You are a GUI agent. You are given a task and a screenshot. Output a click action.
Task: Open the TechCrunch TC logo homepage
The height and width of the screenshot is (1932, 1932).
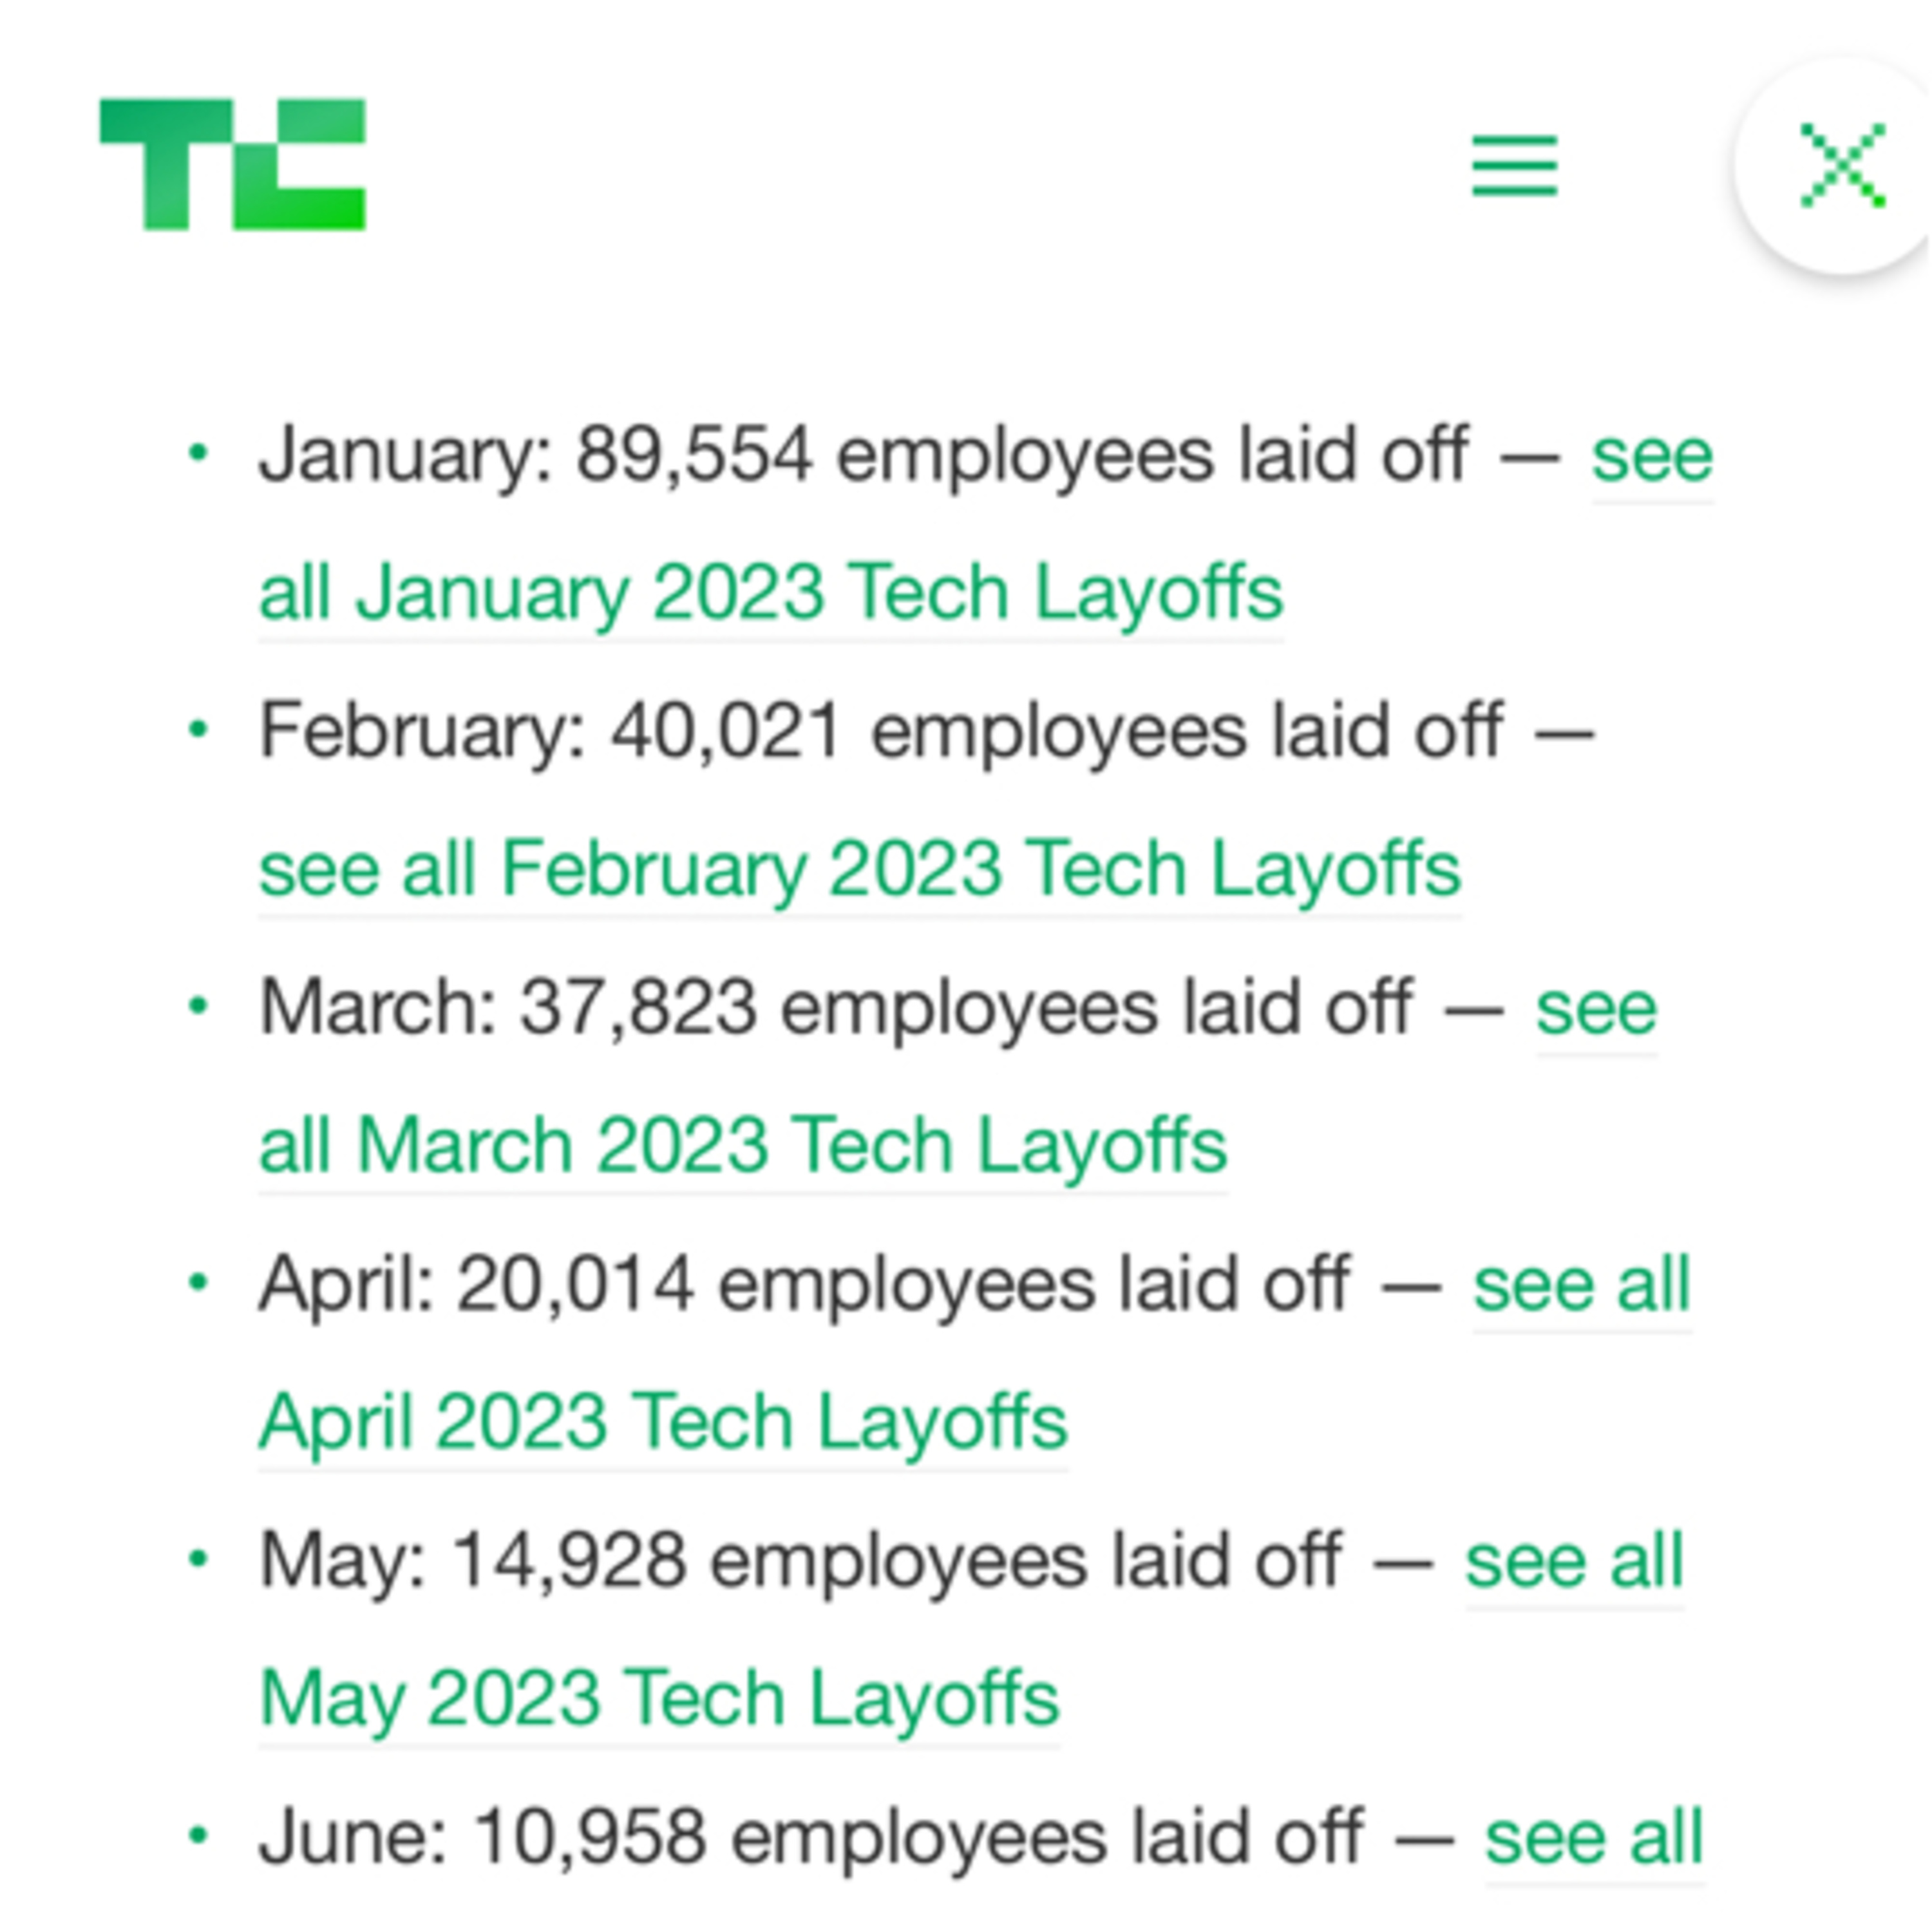click(x=233, y=164)
